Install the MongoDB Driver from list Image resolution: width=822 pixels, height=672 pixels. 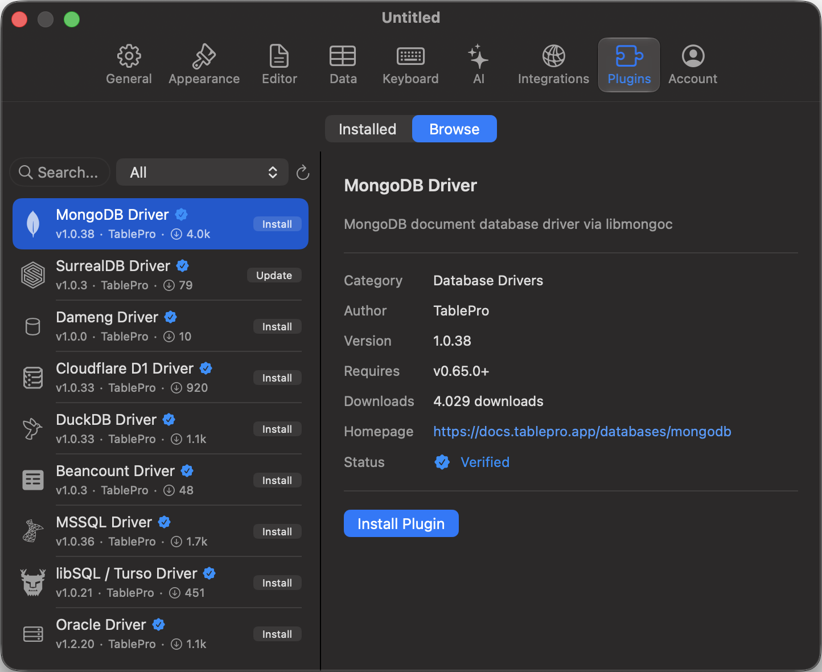click(277, 224)
